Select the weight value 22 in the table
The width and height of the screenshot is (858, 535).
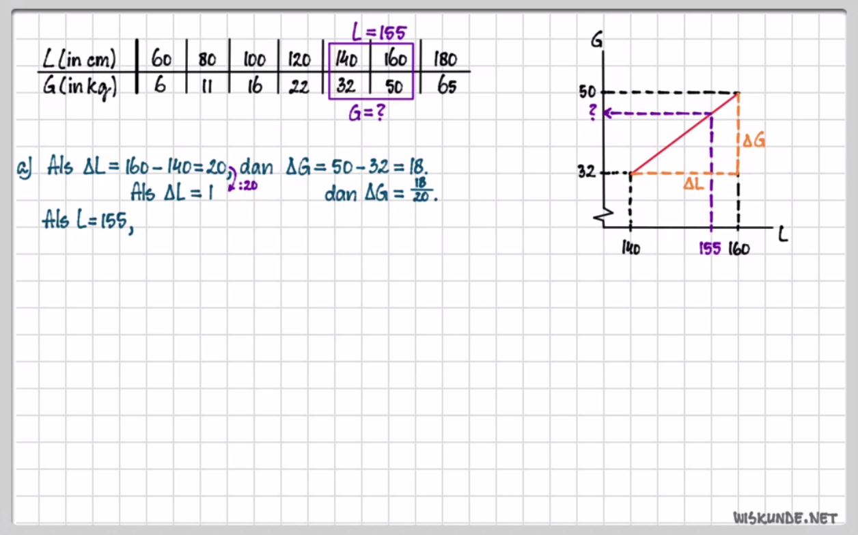(299, 87)
